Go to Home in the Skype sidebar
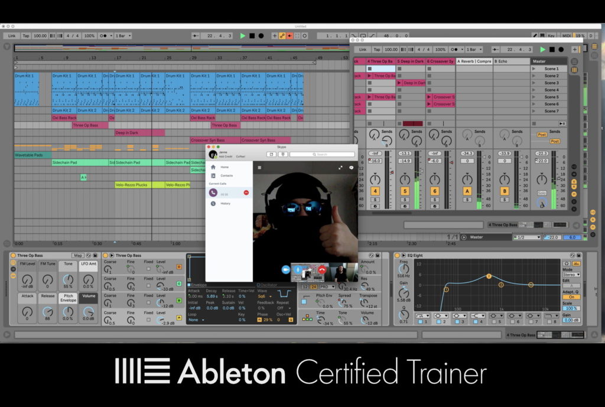Image resolution: width=605 pixels, height=407 pixels. coord(225,167)
